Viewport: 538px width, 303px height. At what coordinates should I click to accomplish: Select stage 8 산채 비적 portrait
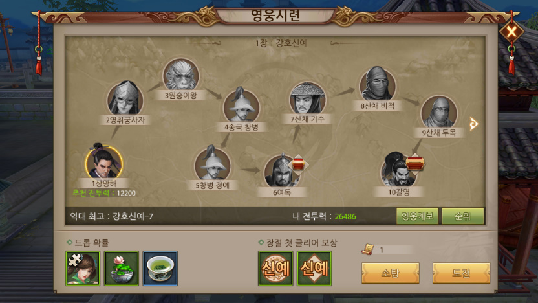[378, 84]
